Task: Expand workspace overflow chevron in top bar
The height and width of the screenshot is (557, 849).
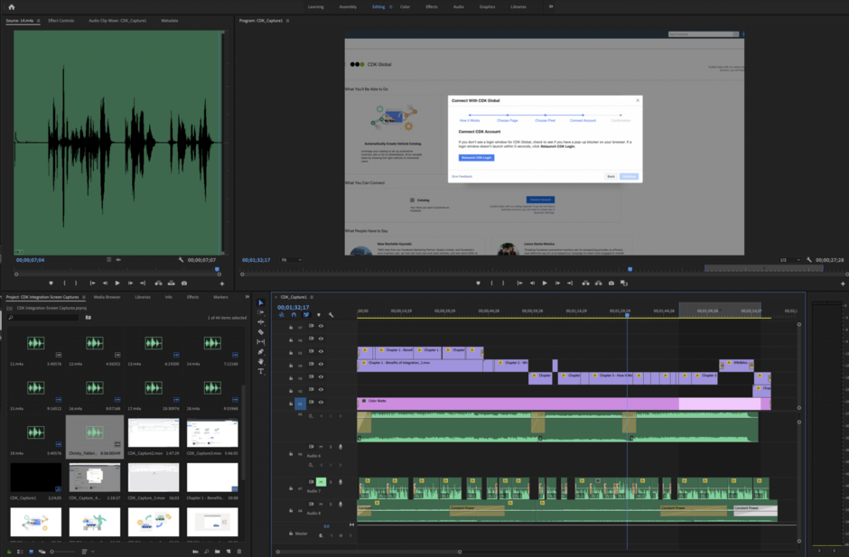Action: click(551, 6)
